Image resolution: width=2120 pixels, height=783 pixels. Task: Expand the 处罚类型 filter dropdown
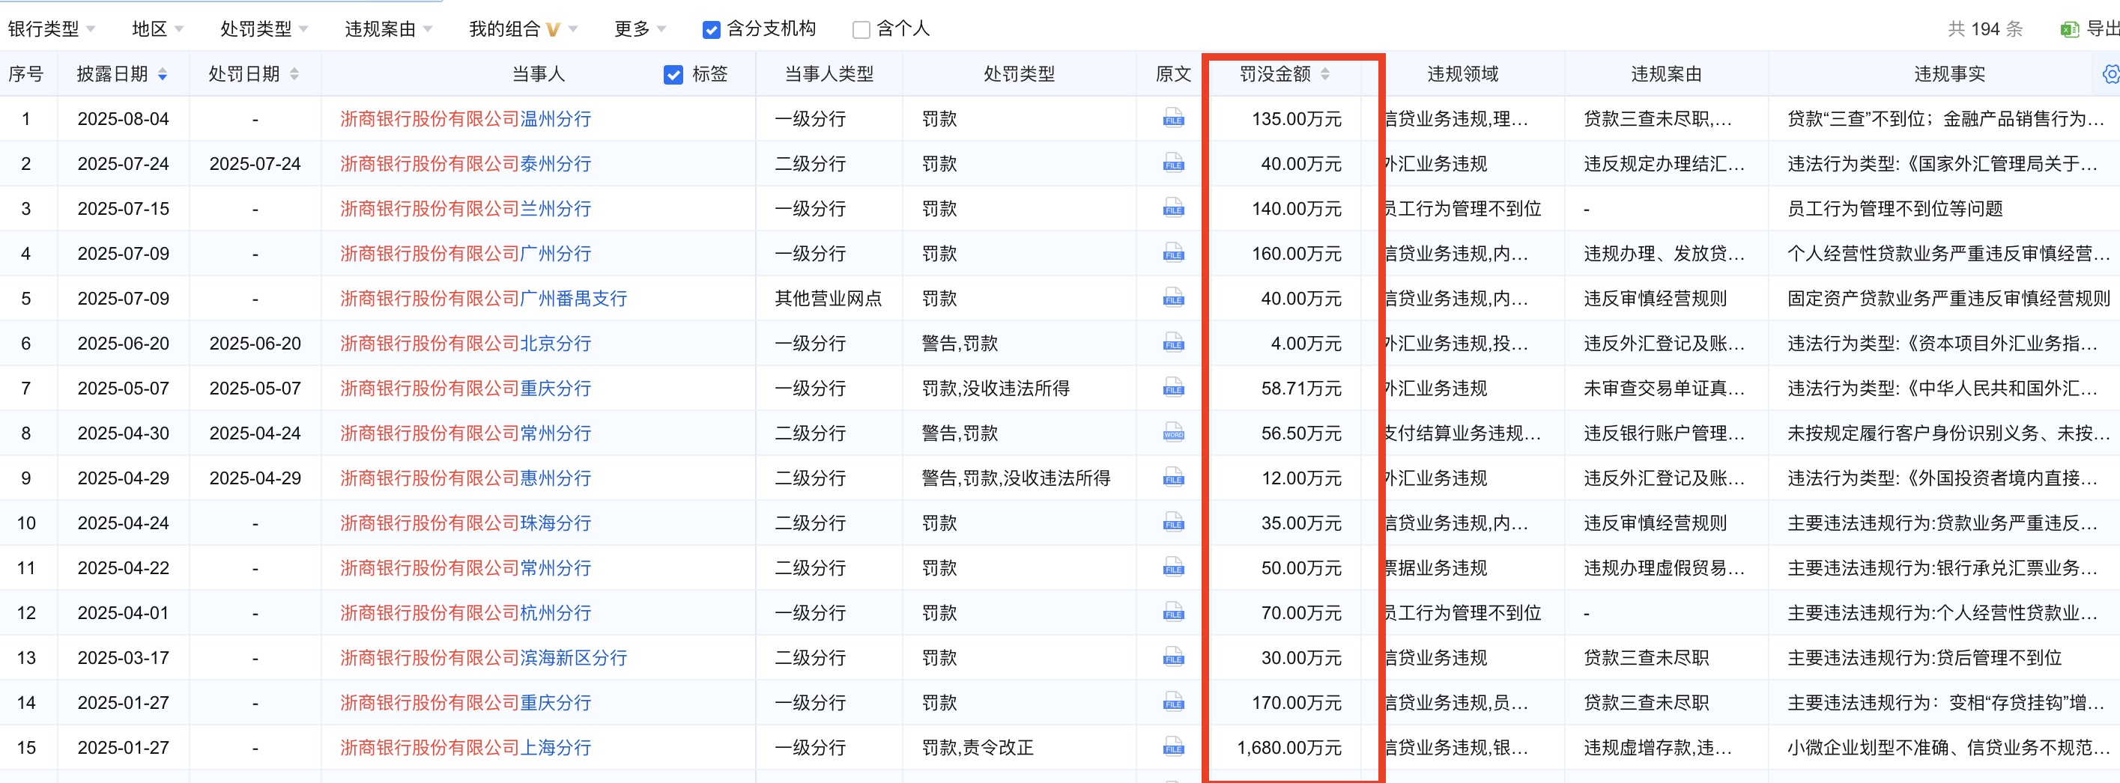point(264,28)
